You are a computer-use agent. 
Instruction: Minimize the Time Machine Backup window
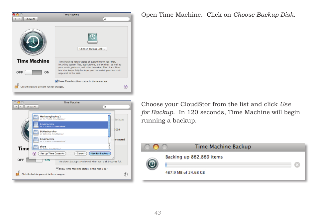(156, 147)
